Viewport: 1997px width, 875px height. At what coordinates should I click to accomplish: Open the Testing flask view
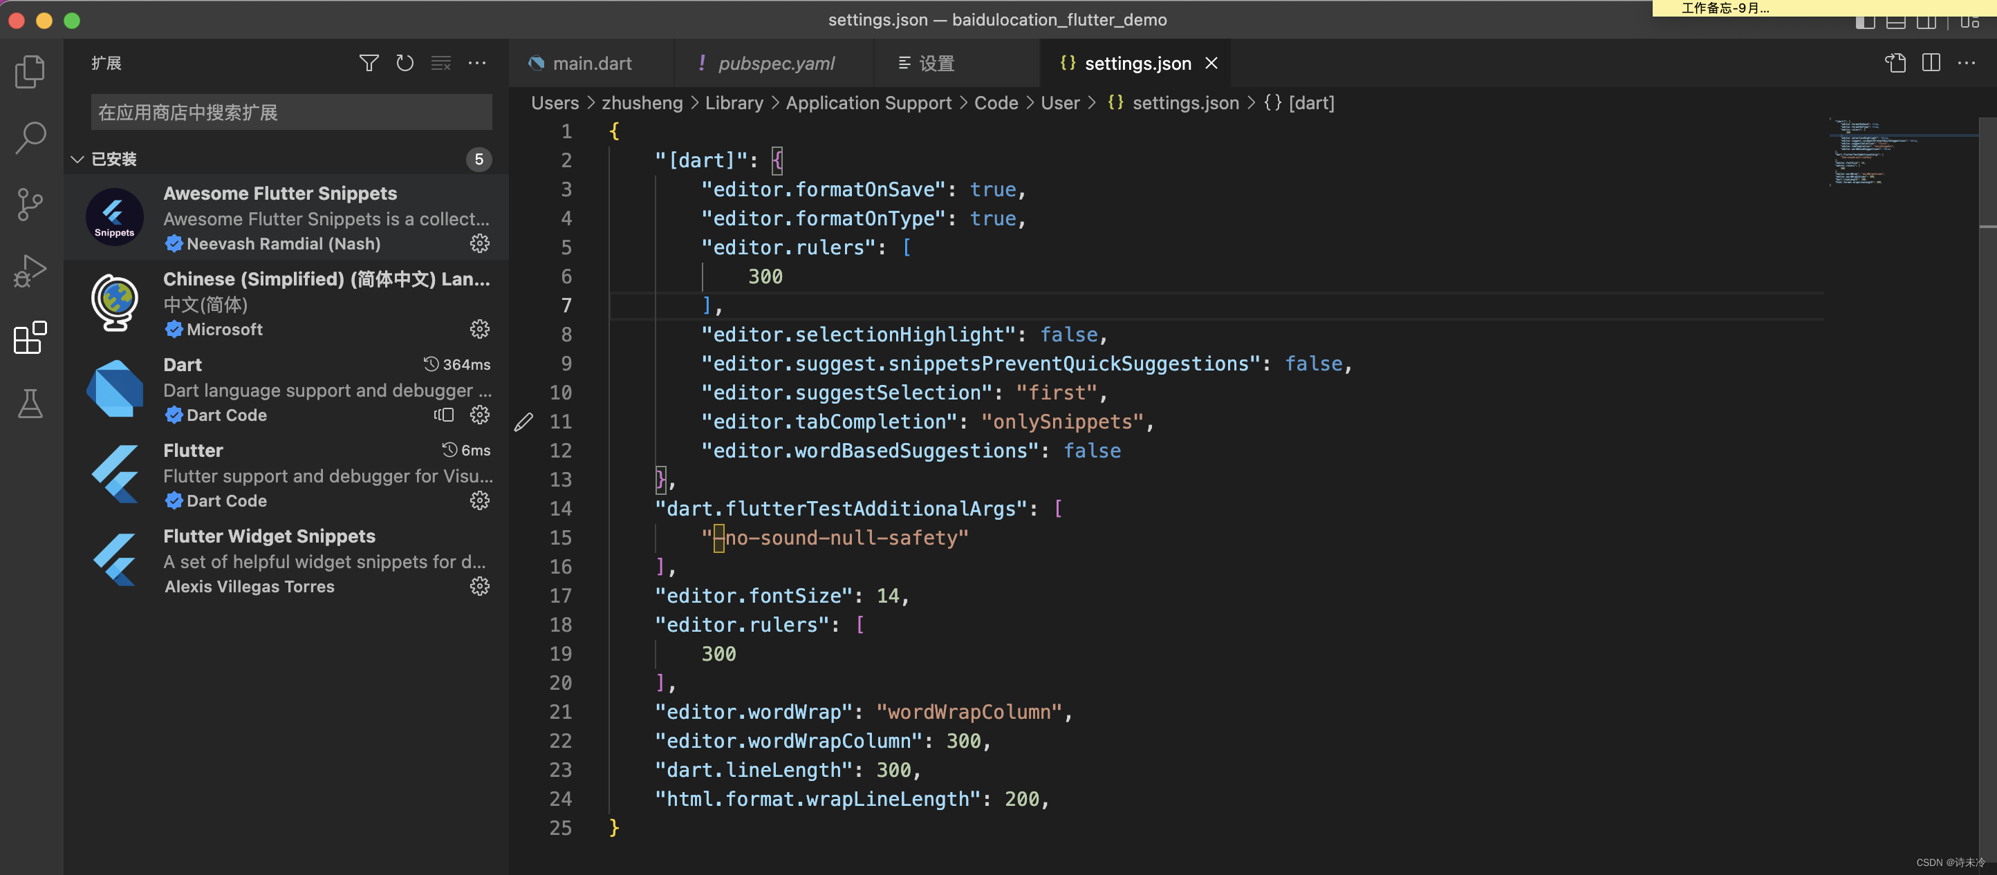coord(30,404)
